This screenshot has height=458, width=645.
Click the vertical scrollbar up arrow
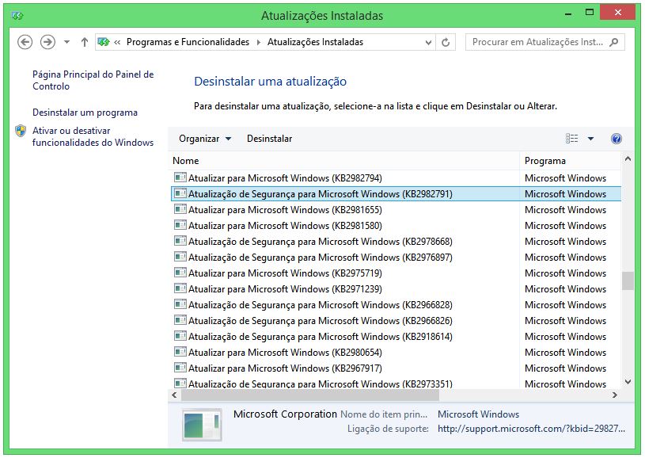tap(628, 159)
